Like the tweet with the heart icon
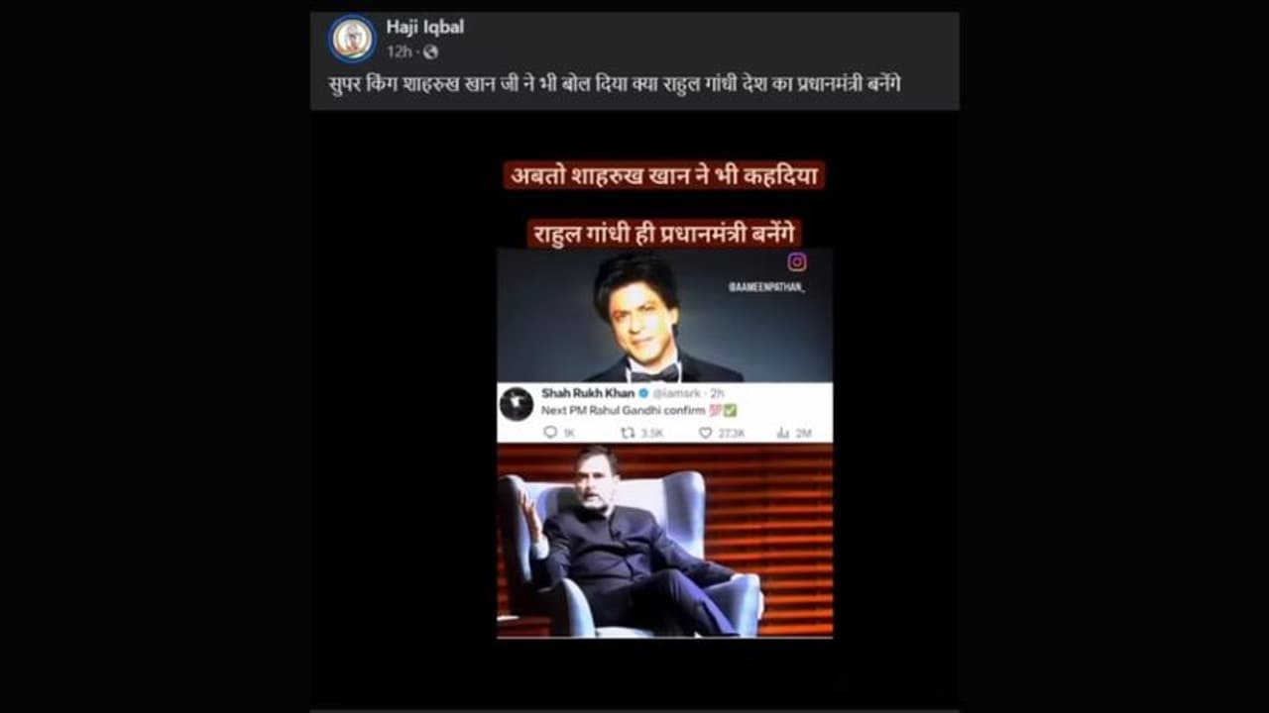The image size is (1269, 713). coord(705,433)
